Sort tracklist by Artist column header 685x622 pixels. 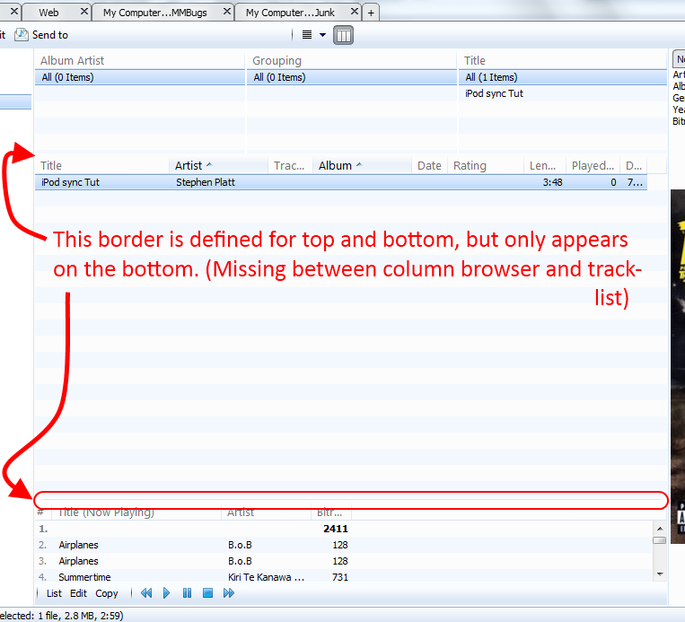tap(189, 165)
